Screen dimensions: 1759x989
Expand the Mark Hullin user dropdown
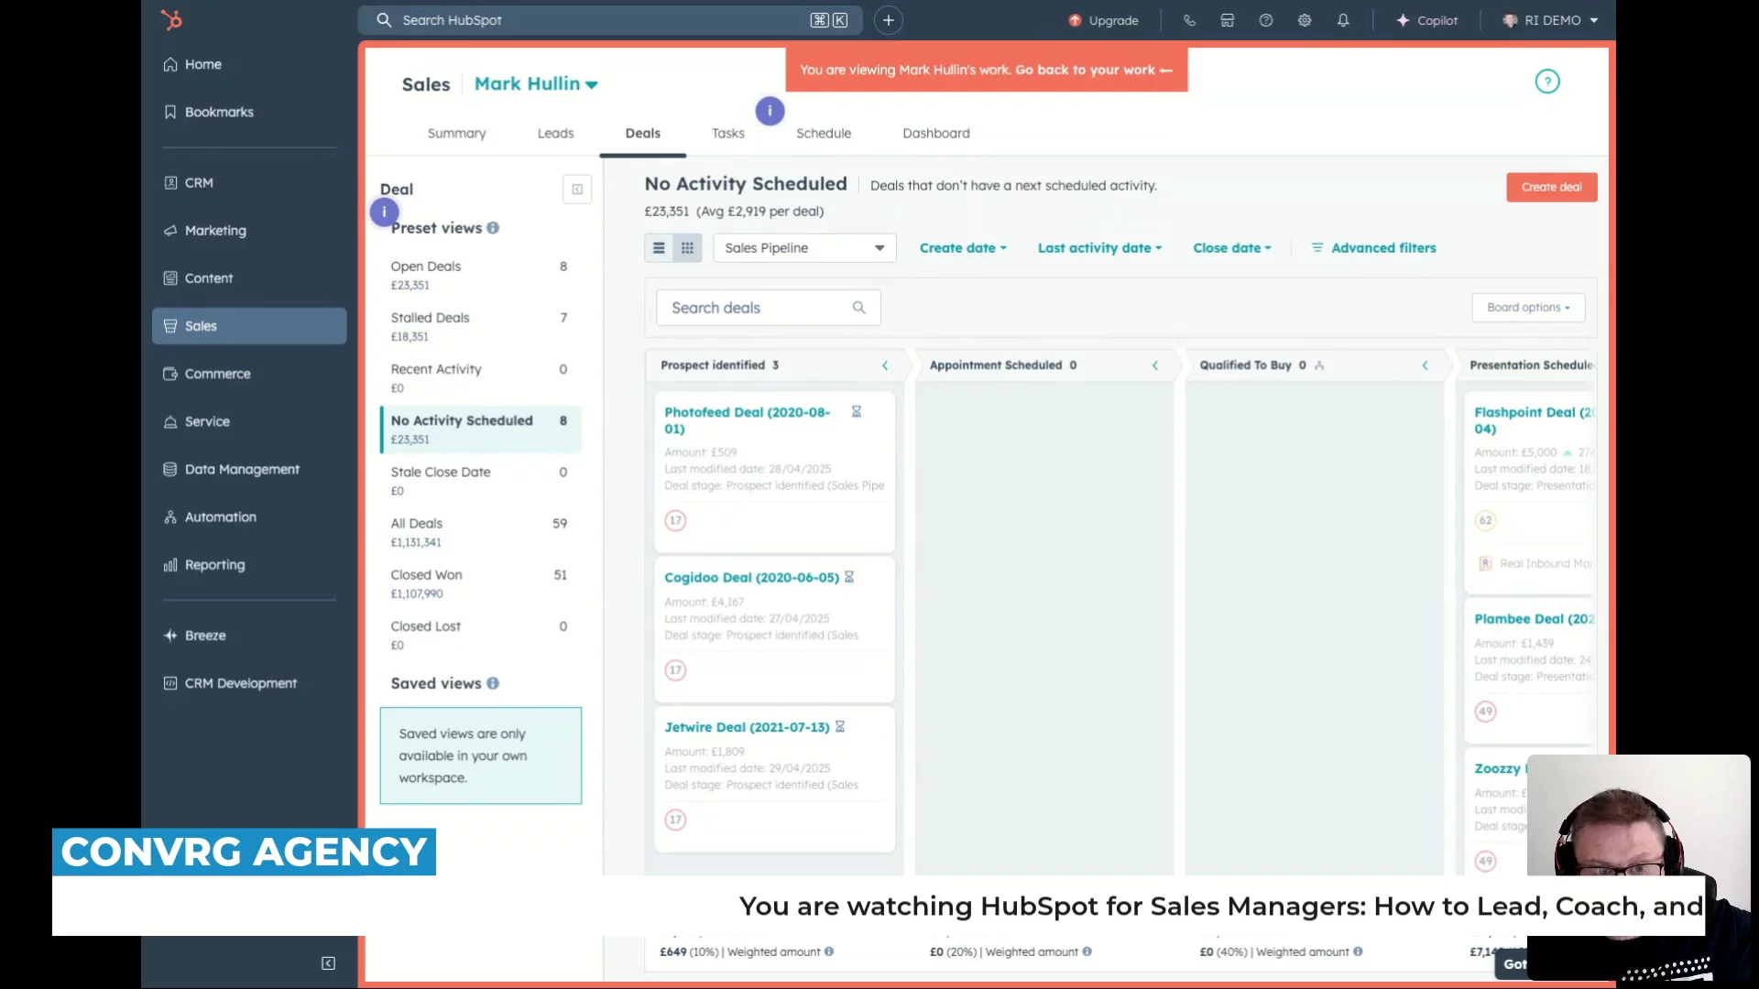coord(536,83)
